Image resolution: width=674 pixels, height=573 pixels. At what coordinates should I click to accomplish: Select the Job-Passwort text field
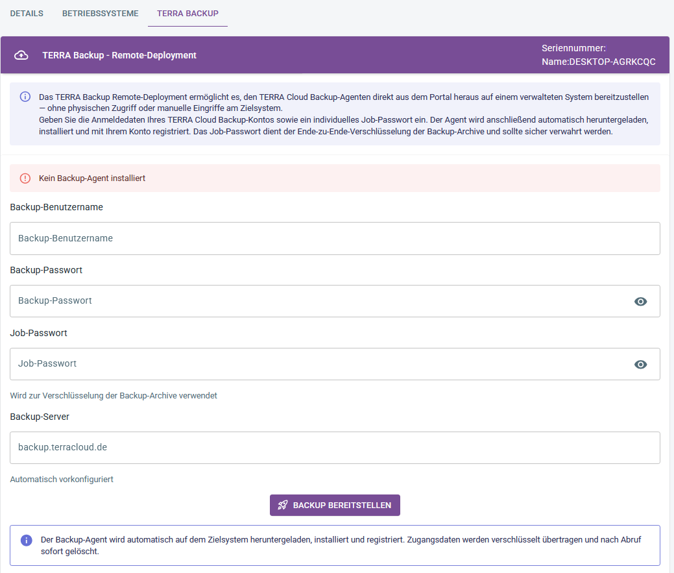point(318,364)
